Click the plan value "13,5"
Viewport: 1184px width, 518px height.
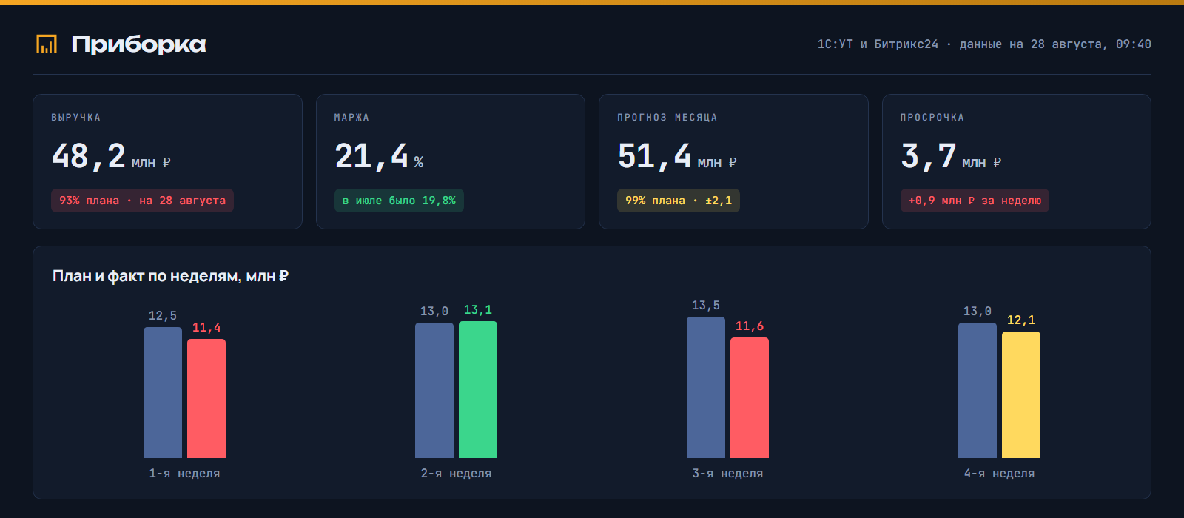[706, 306]
